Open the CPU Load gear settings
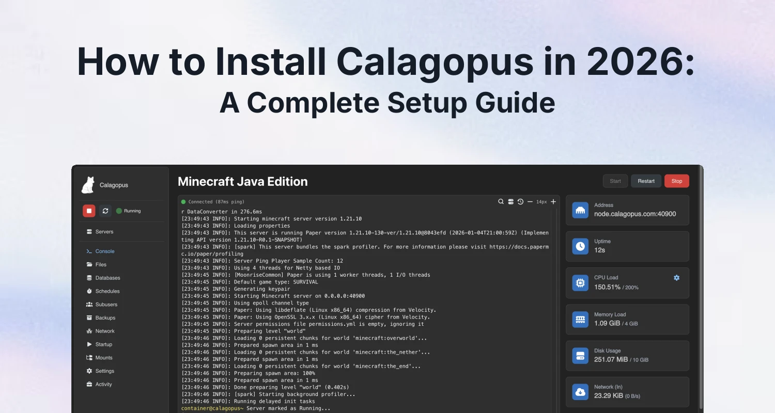 tap(677, 278)
